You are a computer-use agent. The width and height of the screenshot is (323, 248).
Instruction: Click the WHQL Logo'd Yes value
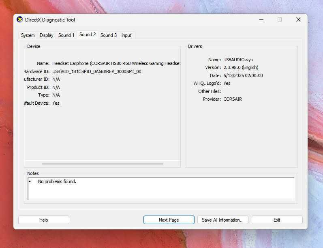click(x=227, y=83)
